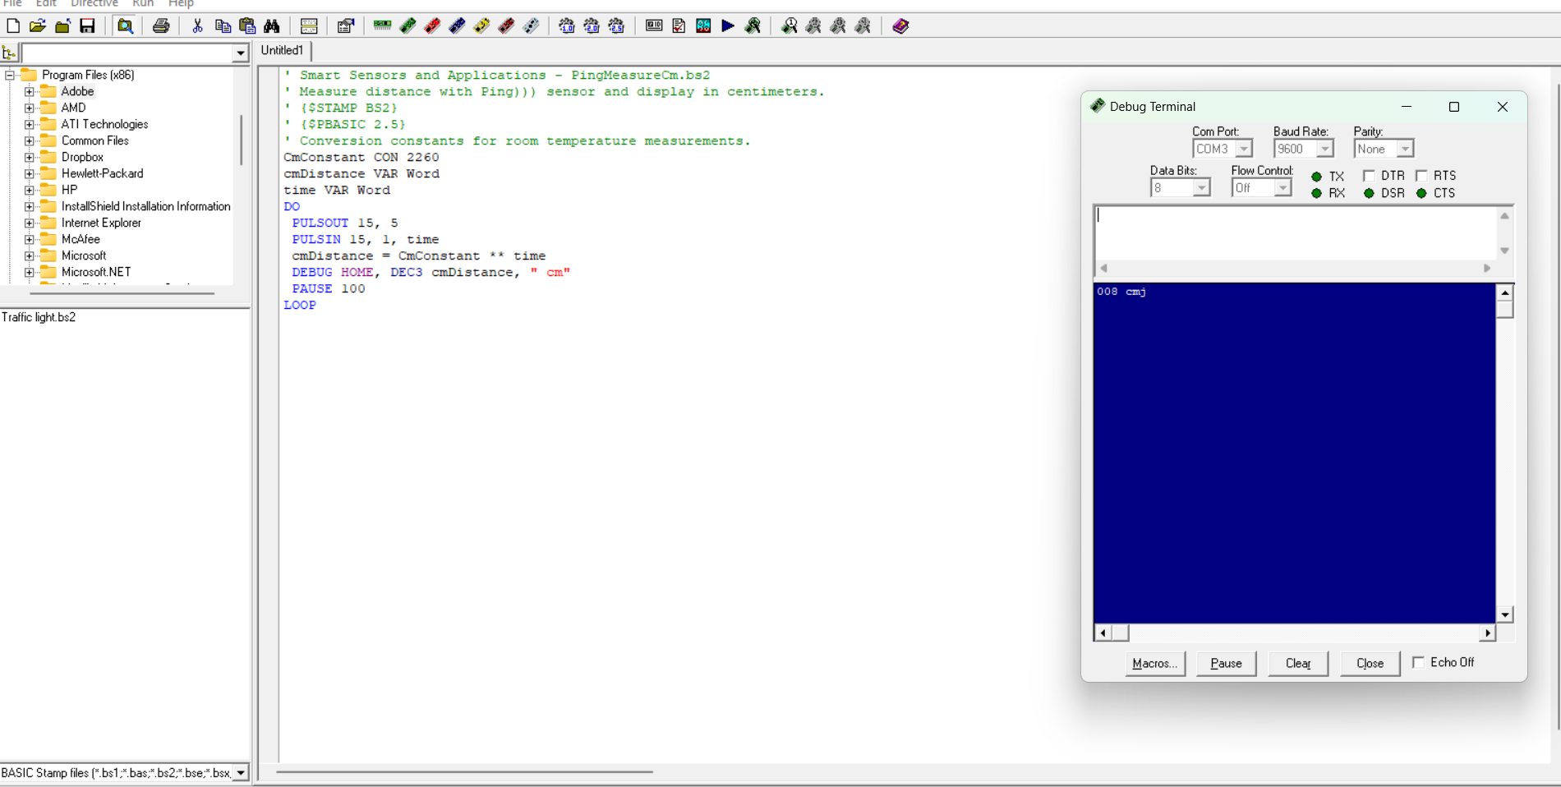This screenshot has height=787, width=1561.
Task: Insert the PBASIC 1.0 directive icon
Action: [x=567, y=26]
